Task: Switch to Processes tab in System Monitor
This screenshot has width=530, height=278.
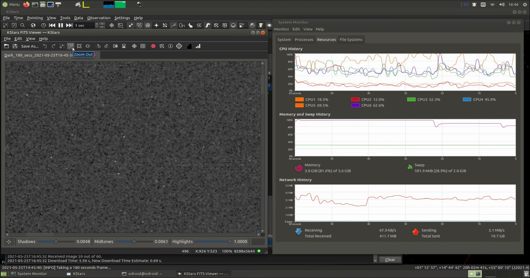Action: point(304,40)
